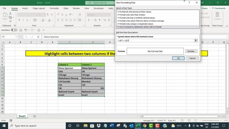
Task: Switch to the Page Layout tab
Action: coord(39,8)
